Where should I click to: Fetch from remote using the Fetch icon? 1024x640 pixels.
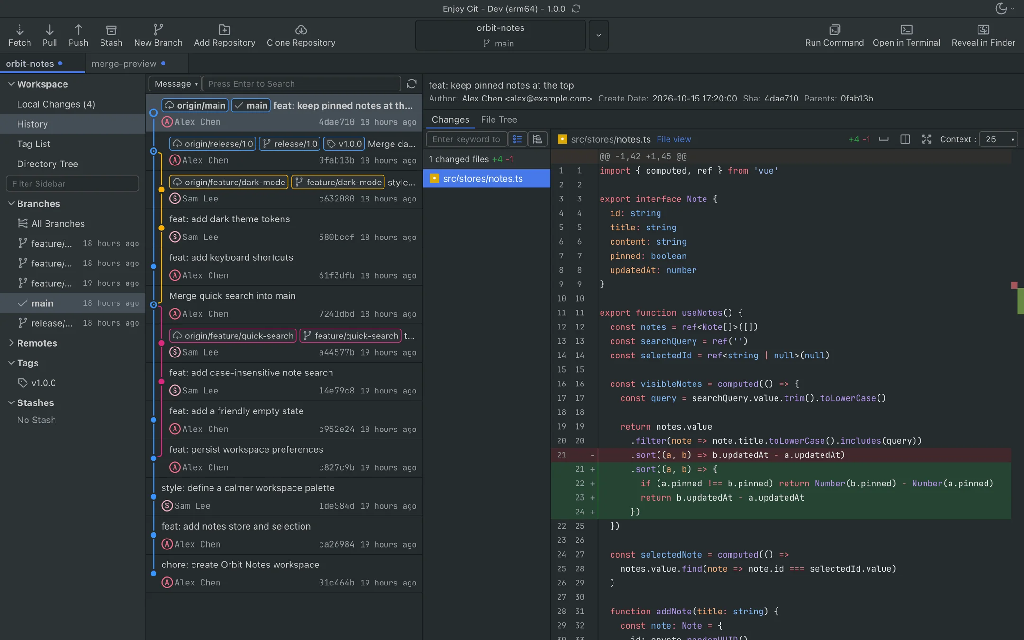[19, 35]
